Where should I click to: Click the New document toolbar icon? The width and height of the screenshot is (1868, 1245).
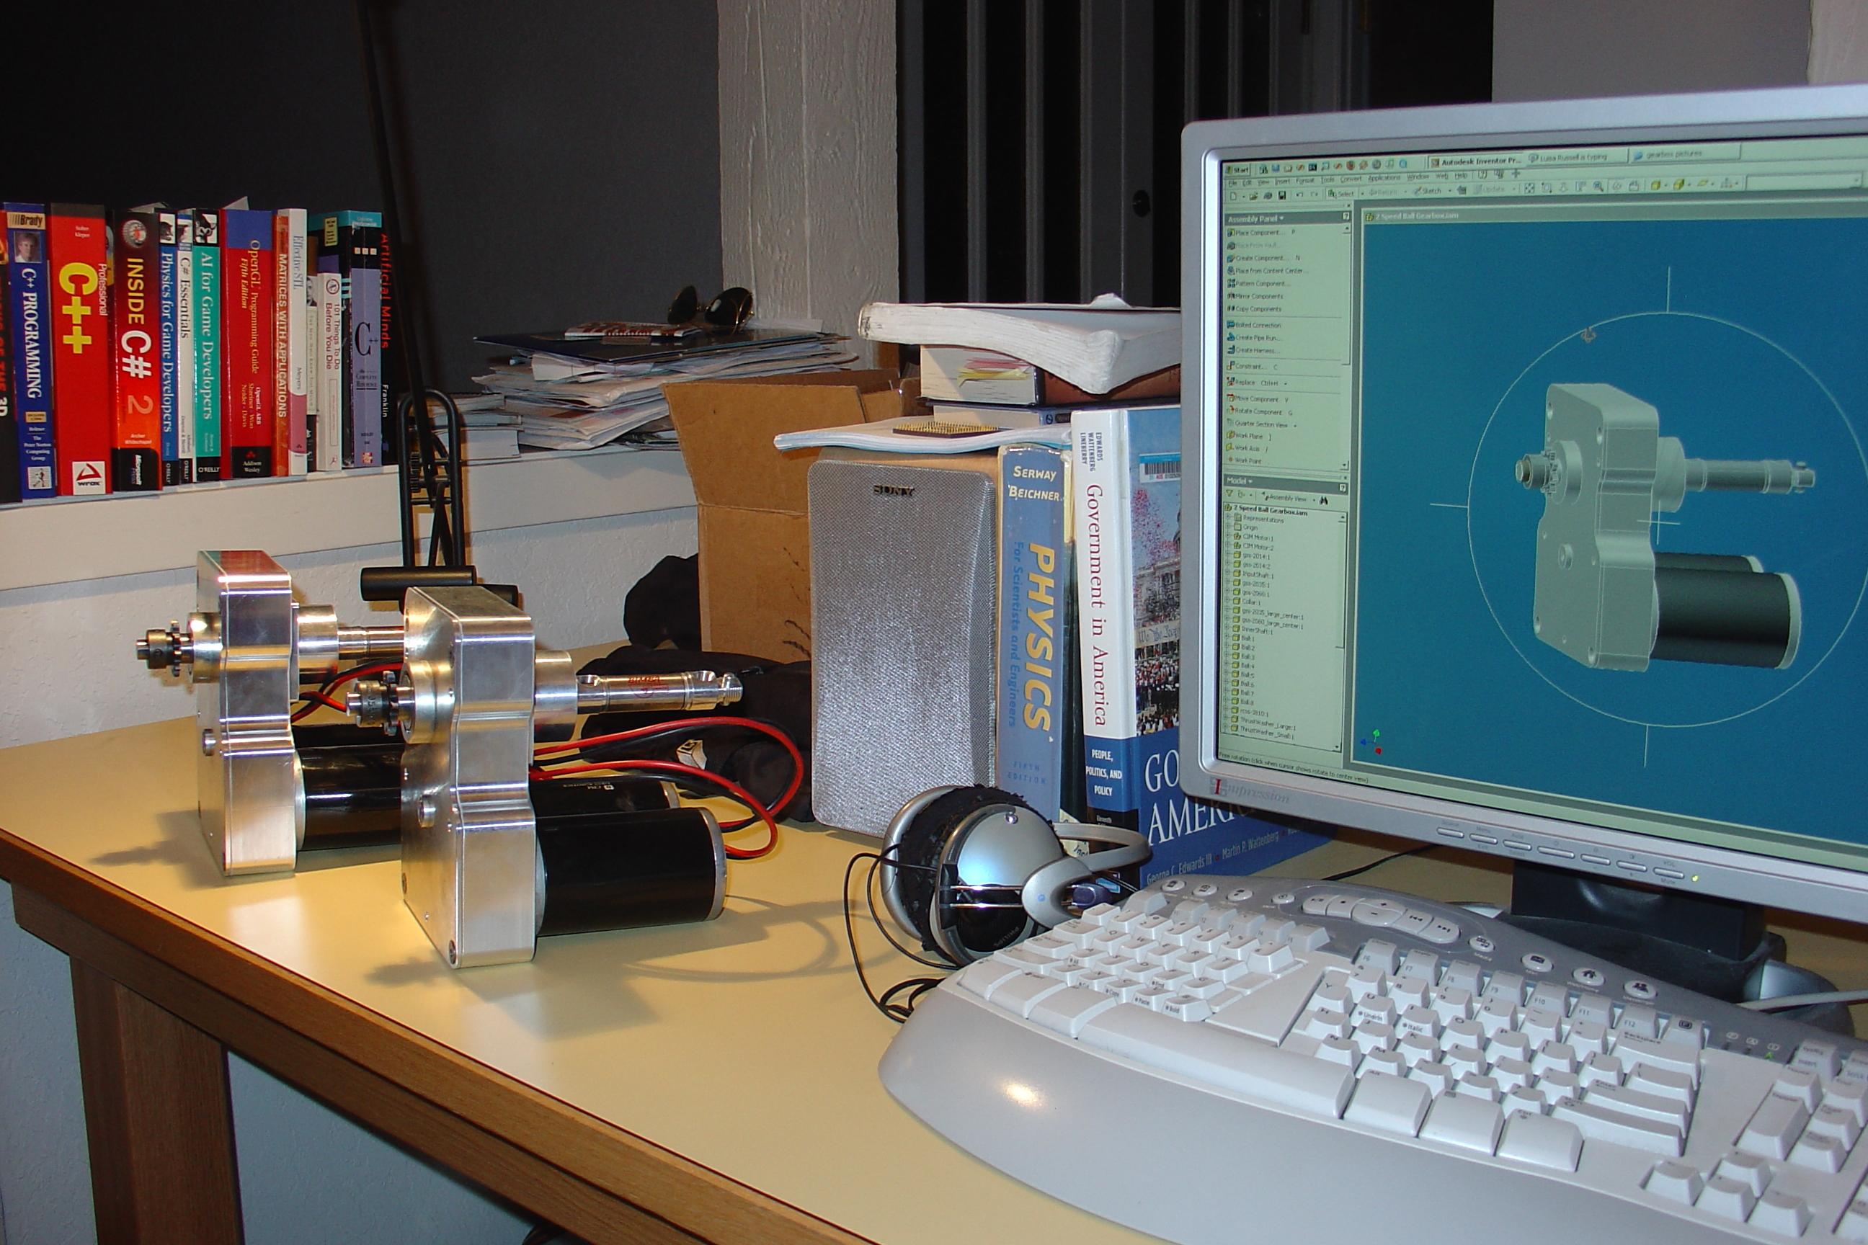[x=1233, y=195]
